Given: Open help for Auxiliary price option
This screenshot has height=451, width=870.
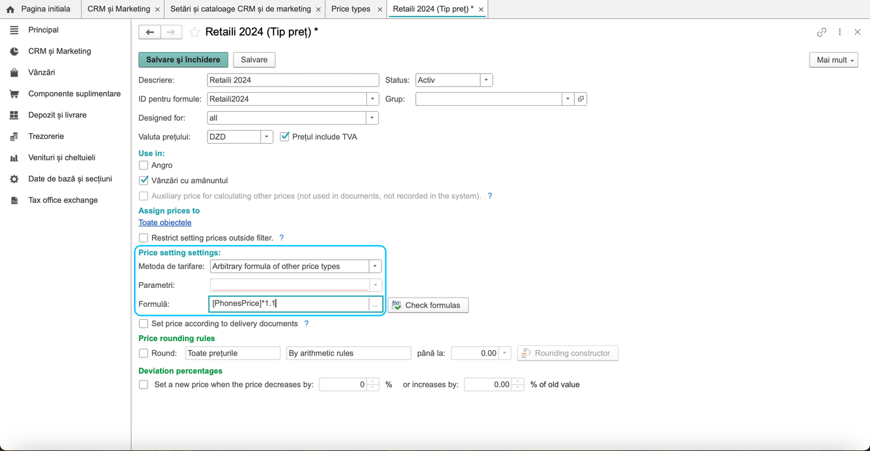Looking at the screenshot, I should click(490, 196).
